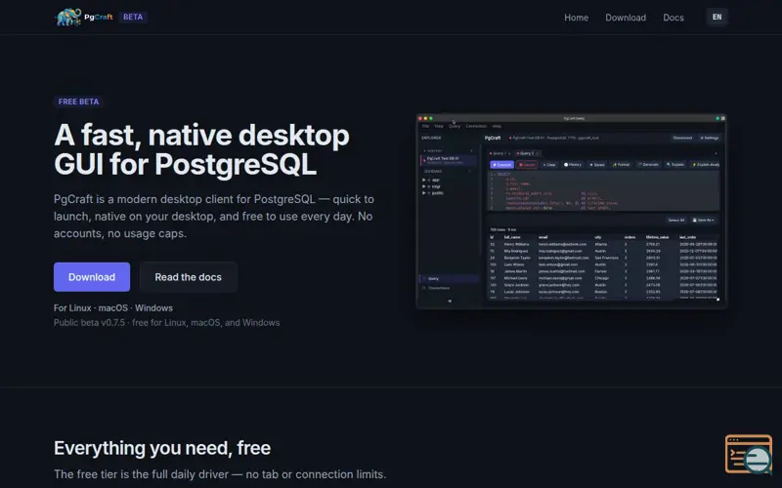Screen dimensions: 782x488
Task: Click the "Everything you need, free" heading
Action: (x=162, y=448)
